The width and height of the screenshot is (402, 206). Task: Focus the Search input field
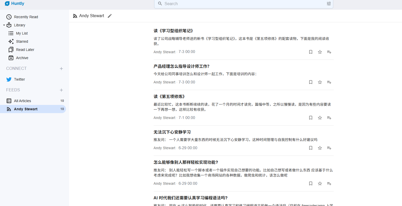point(243,4)
